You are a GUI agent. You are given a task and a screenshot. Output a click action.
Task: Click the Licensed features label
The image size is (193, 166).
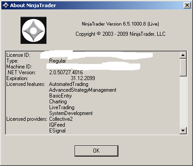(25, 84)
